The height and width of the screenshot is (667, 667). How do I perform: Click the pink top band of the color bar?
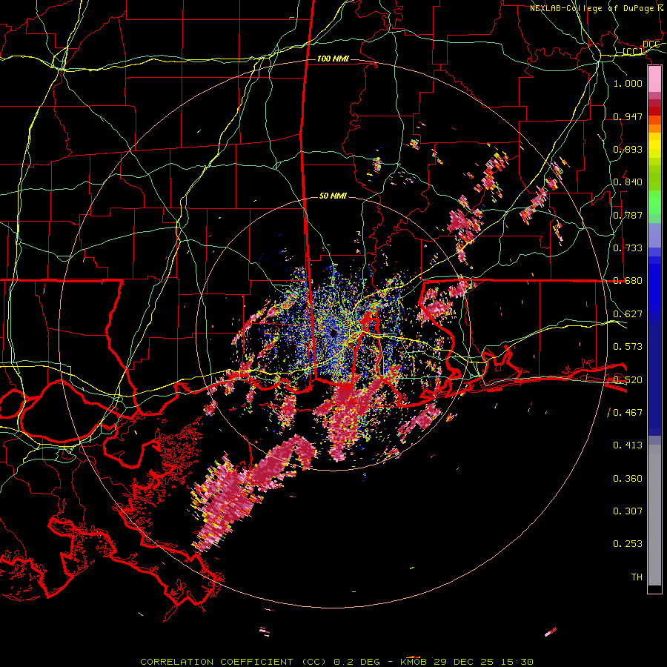(x=654, y=79)
